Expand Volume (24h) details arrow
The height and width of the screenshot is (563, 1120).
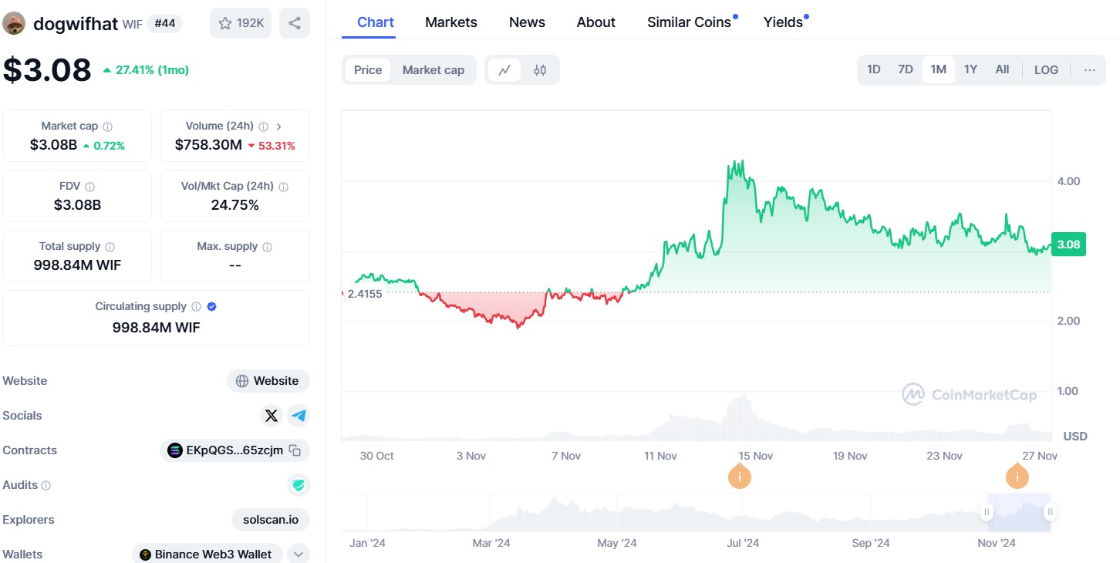click(x=279, y=126)
